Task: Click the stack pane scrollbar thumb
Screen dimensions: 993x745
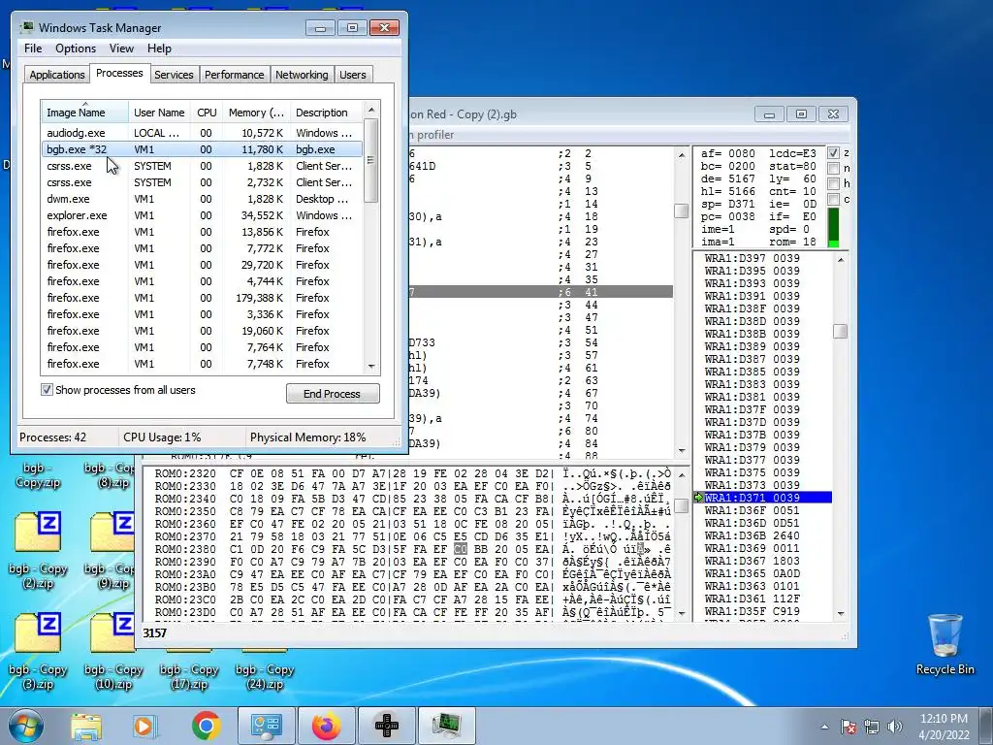Action: (841, 332)
